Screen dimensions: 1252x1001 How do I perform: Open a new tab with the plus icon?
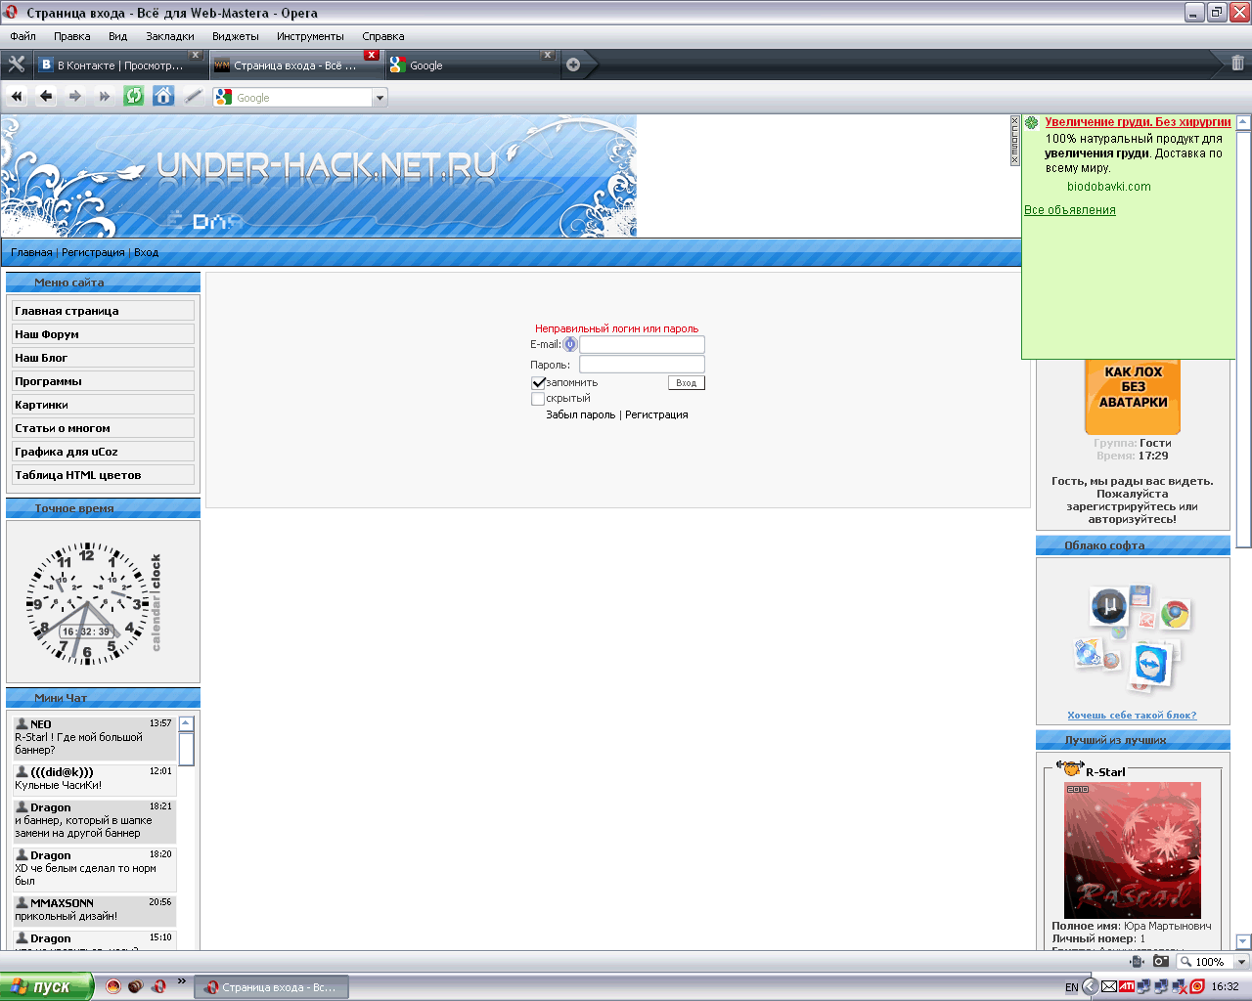click(x=573, y=65)
